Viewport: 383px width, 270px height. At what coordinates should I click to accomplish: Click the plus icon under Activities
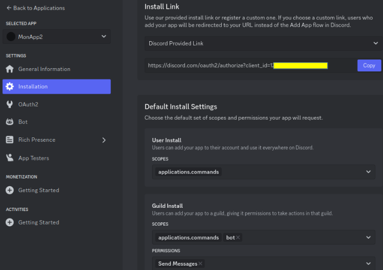(x=10, y=222)
